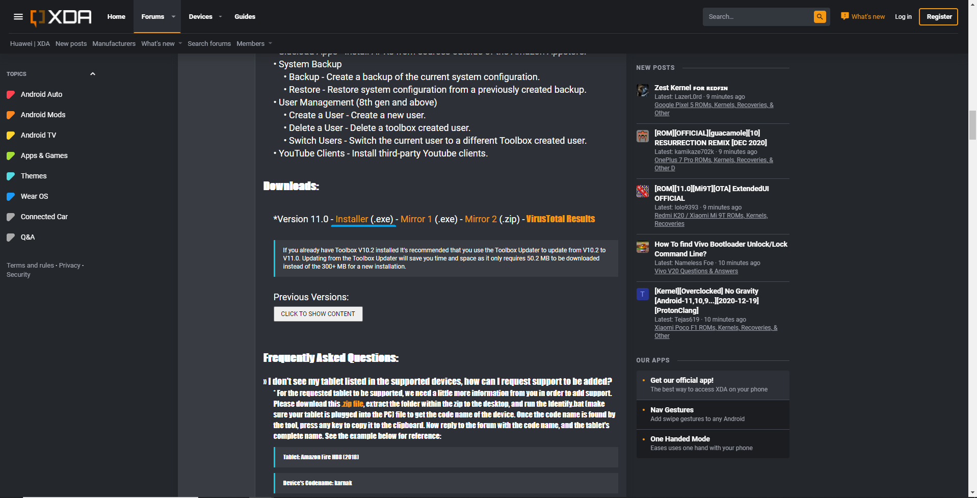This screenshot has width=977, height=498.
Task: Open the Privacy link
Action: (69, 266)
